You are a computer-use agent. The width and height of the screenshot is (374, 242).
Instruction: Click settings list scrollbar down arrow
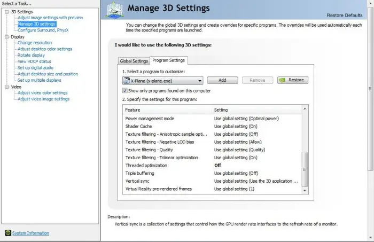click(305, 191)
